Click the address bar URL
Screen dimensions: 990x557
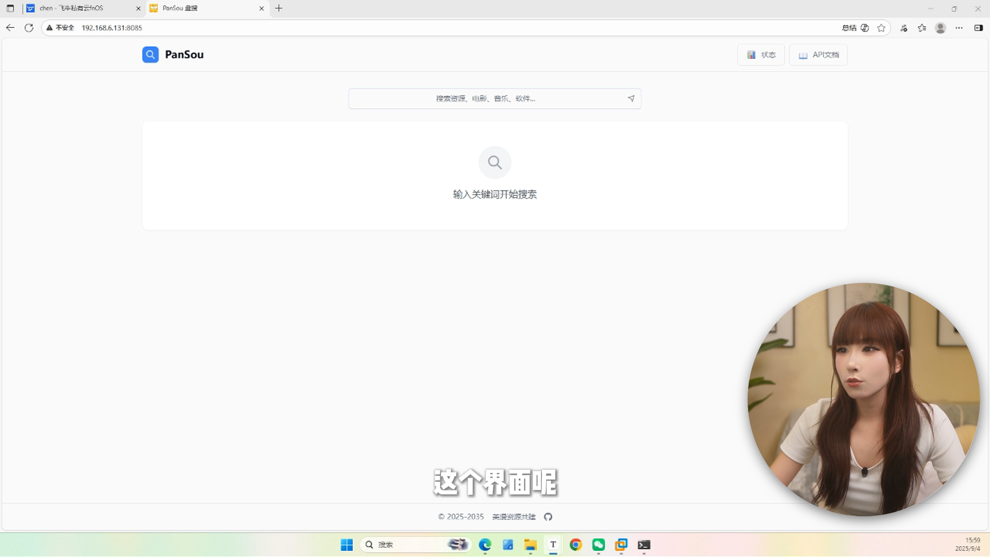112,28
